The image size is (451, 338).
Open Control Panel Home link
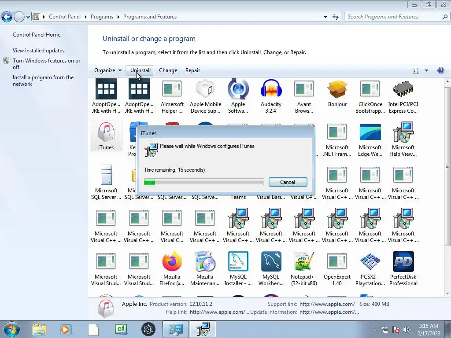[x=37, y=35]
